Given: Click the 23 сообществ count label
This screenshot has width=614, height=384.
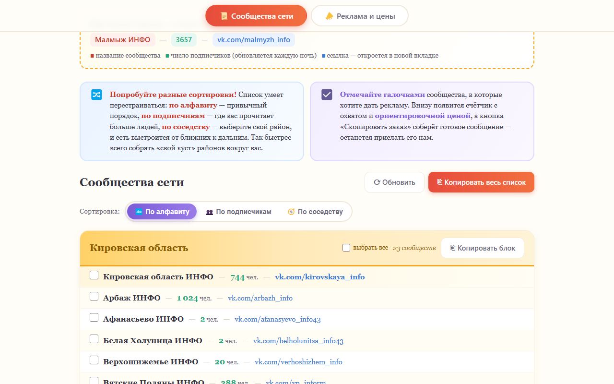Looking at the screenshot, I should [414, 248].
